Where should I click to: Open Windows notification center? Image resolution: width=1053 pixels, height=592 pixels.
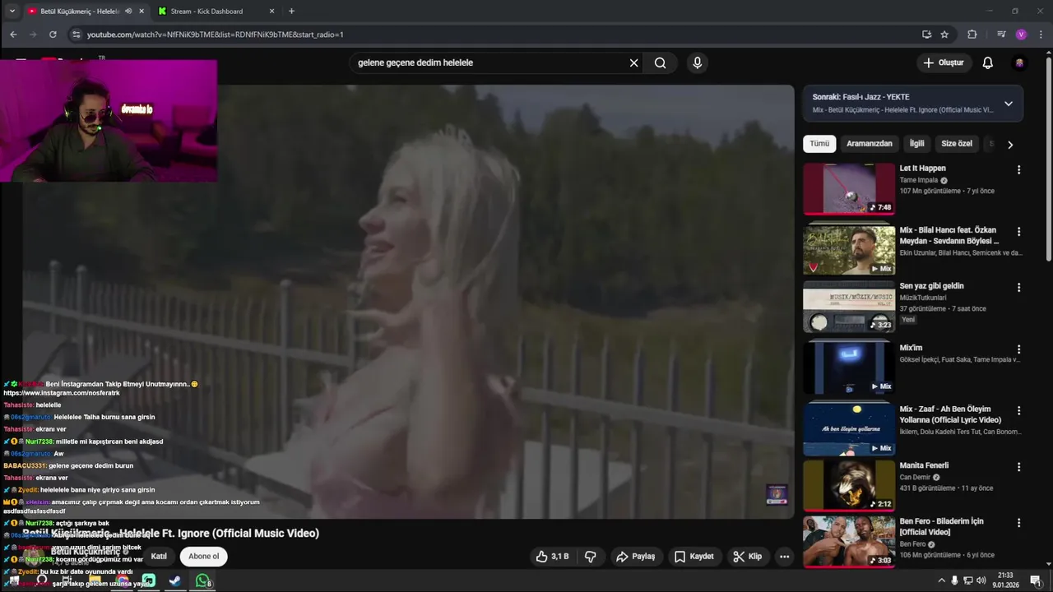click(x=1036, y=580)
